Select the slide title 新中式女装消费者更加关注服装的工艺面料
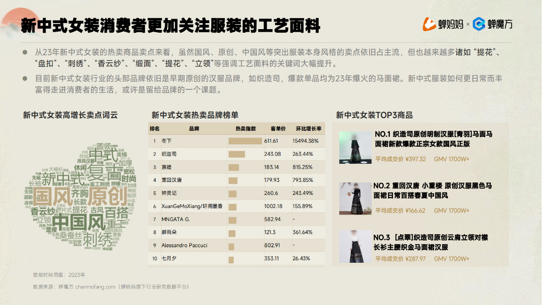The width and height of the screenshot is (542, 305). click(171, 26)
